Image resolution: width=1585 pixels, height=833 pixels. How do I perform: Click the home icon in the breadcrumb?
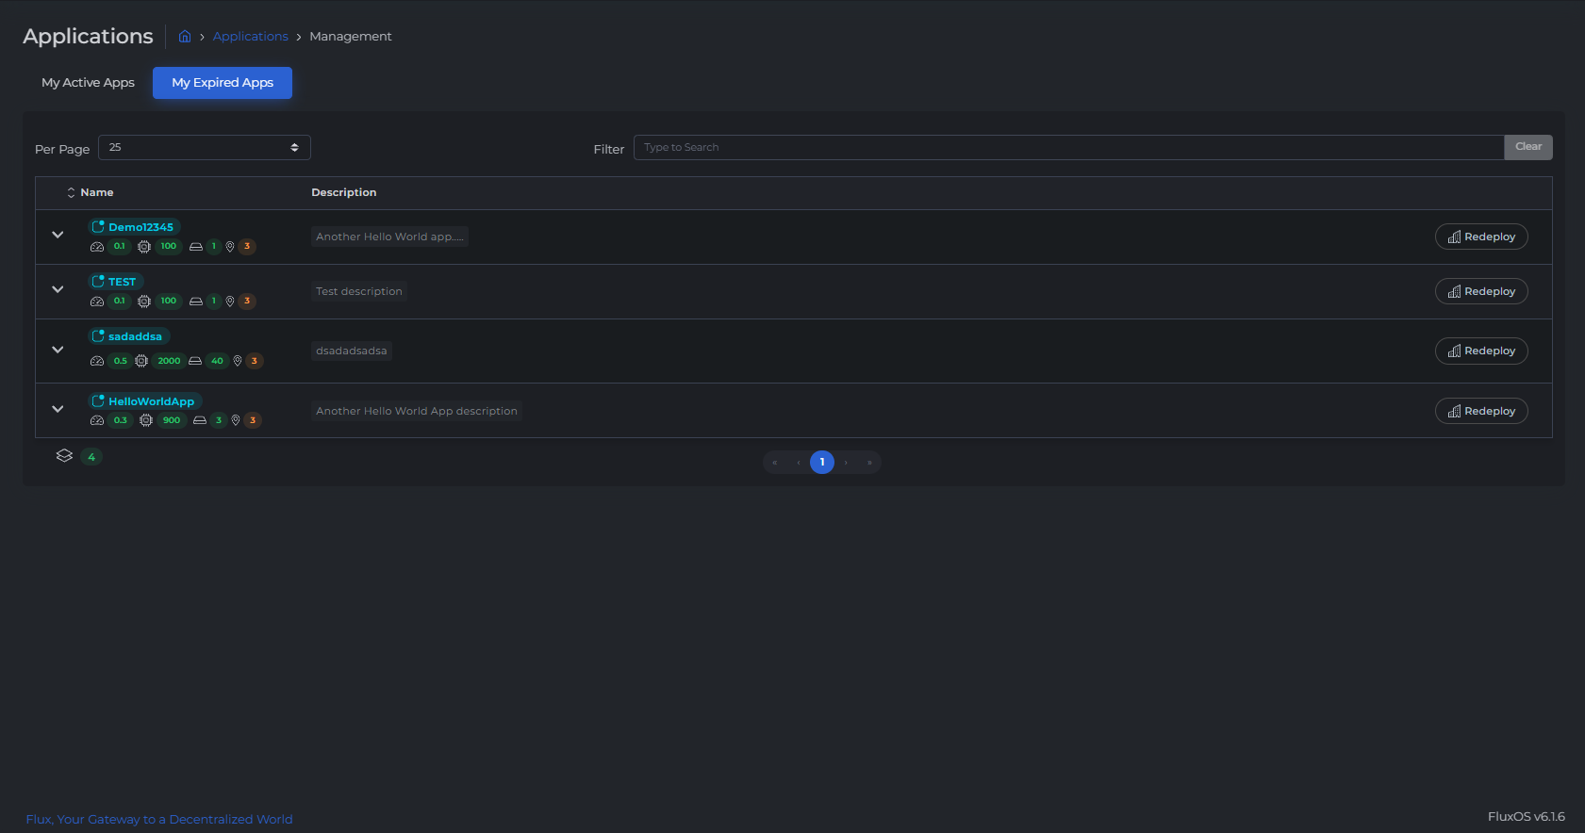185,37
